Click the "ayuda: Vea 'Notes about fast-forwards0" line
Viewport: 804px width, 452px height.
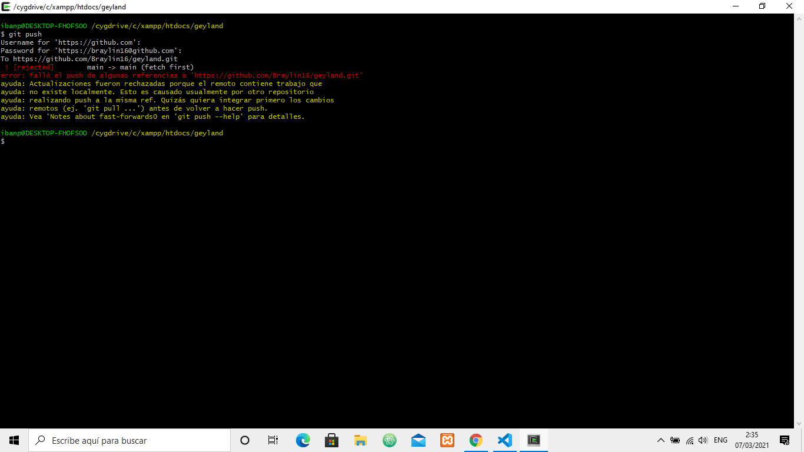pyautogui.click(x=153, y=117)
